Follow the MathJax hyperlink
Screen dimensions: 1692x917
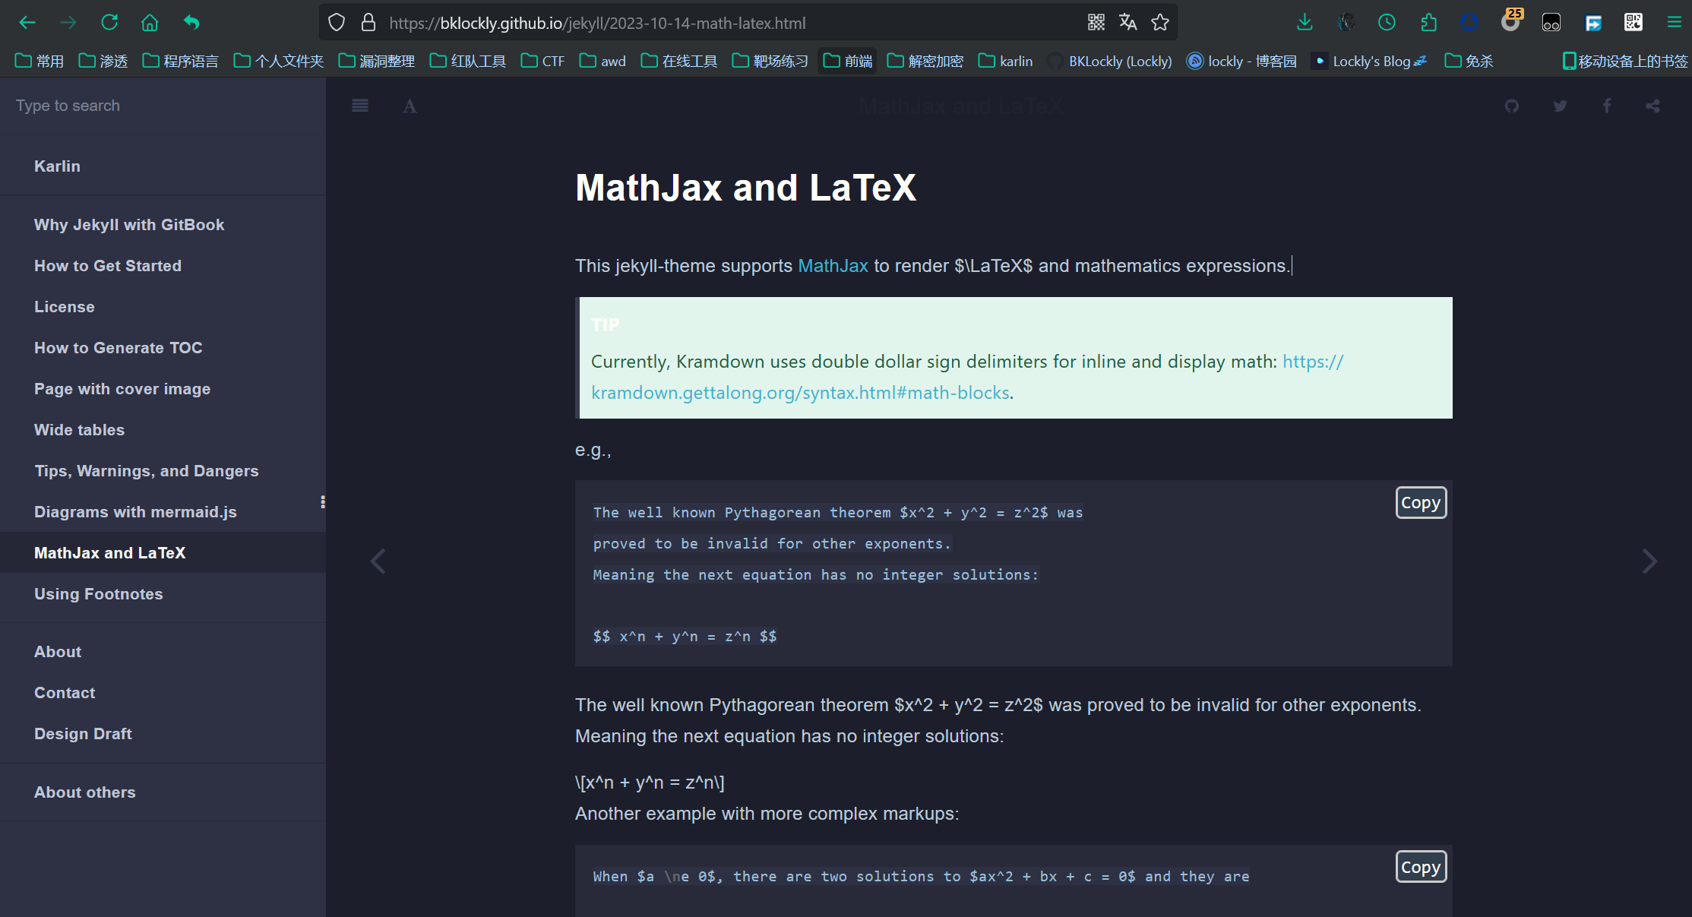pos(833,266)
